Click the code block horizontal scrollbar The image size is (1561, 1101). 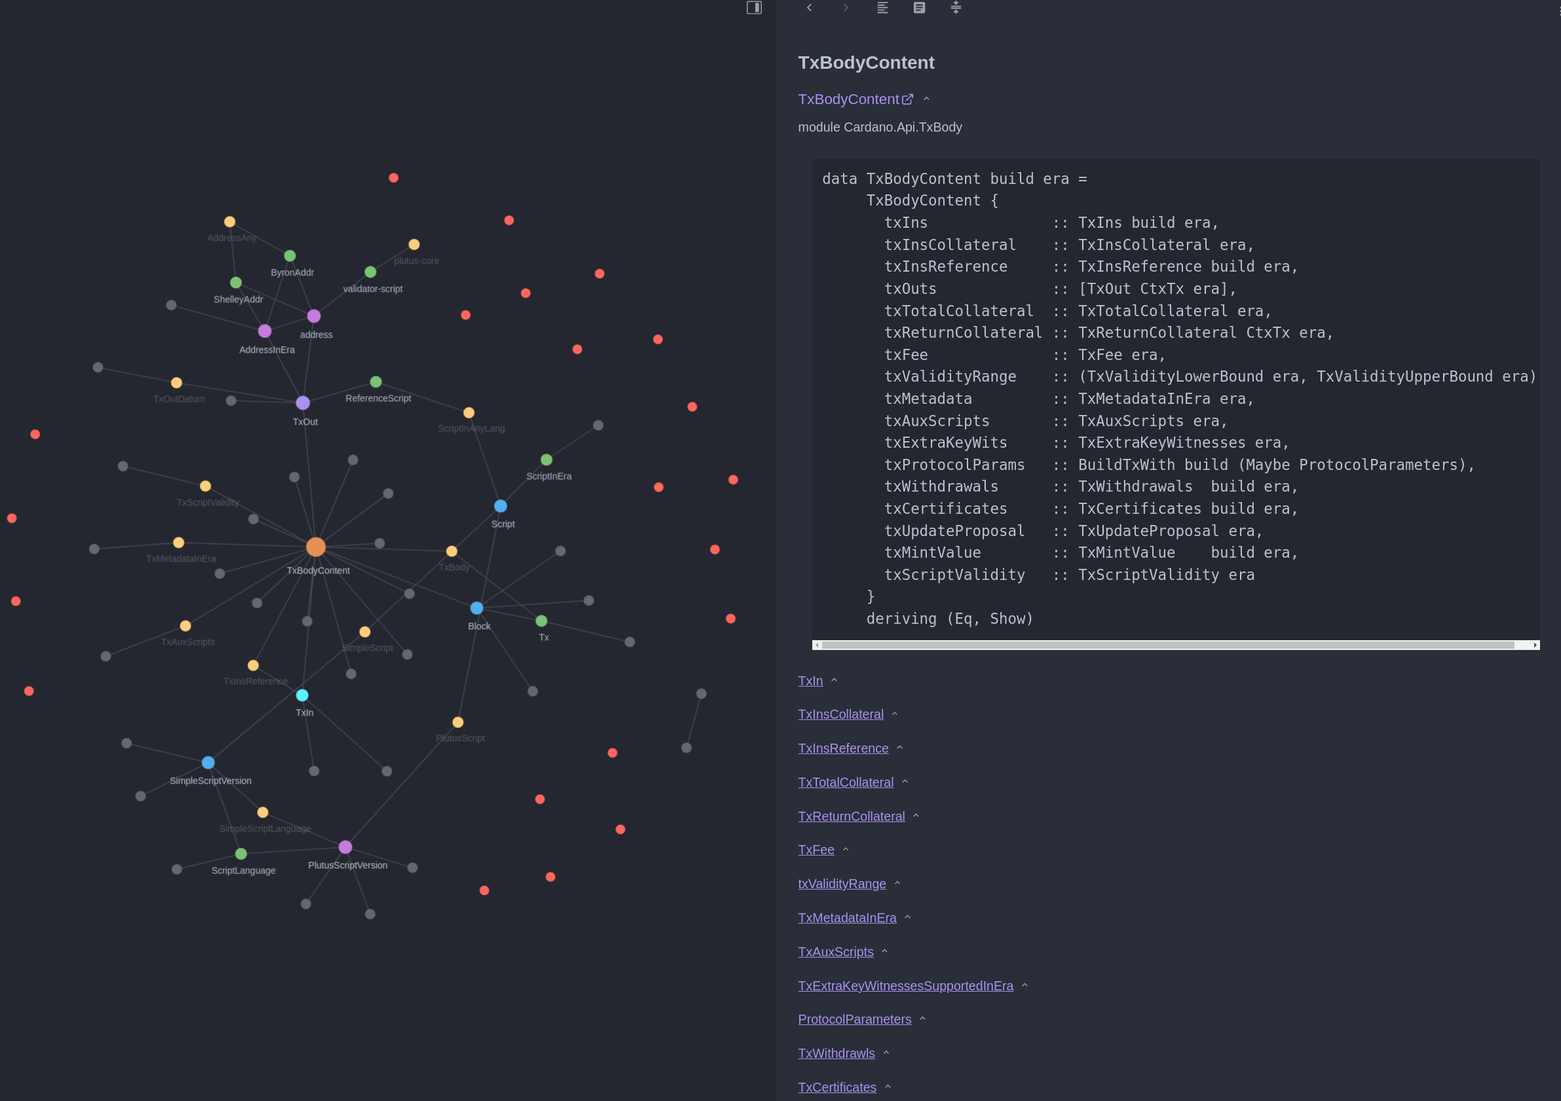click(1167, 645)
